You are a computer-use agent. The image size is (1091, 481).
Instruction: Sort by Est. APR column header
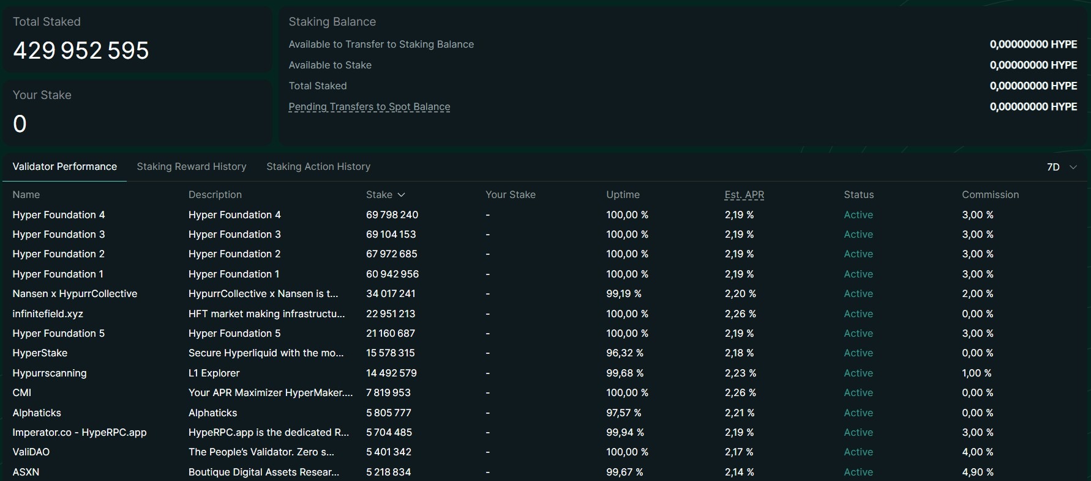pos(744,195)
